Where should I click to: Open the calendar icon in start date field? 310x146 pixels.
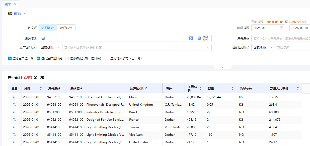[x=282, y=28]
